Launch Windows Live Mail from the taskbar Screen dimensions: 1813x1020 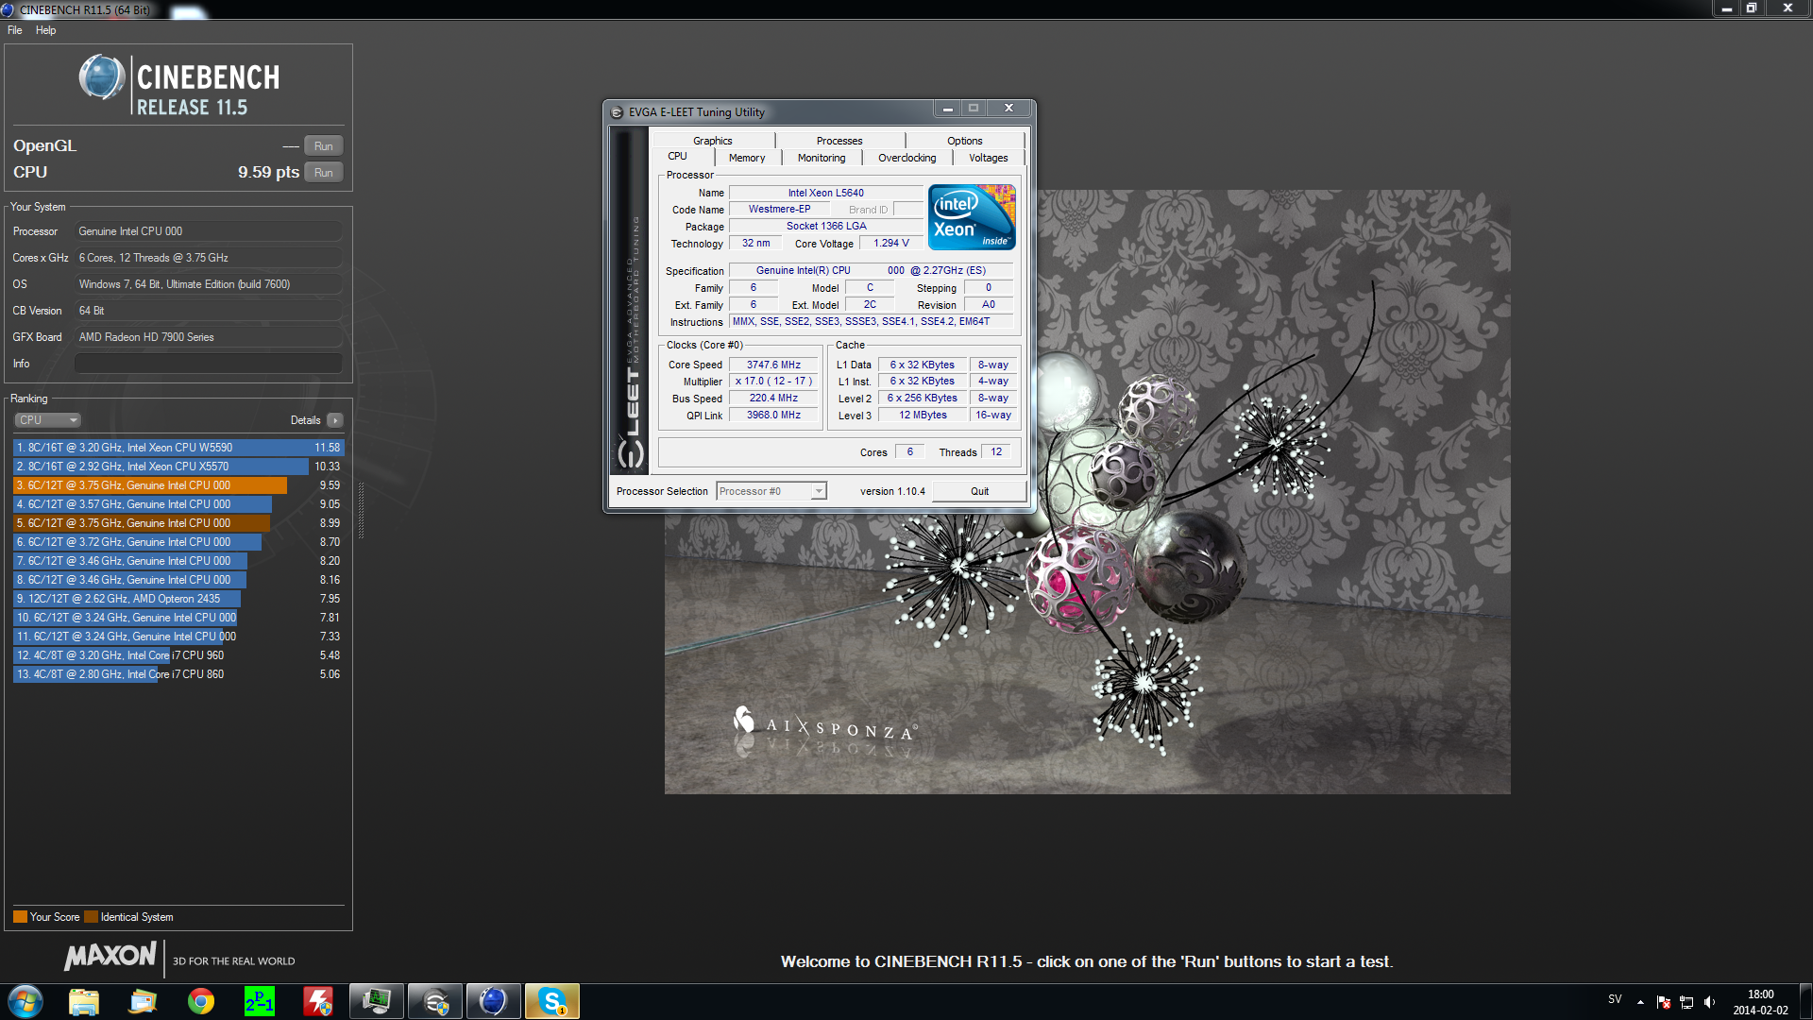(x=143, y=1001)
